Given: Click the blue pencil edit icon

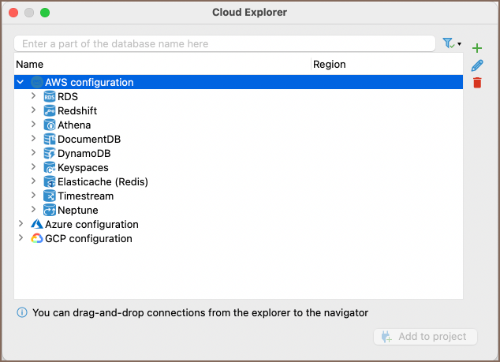Looking at the screenshot, I should [476, 65].
